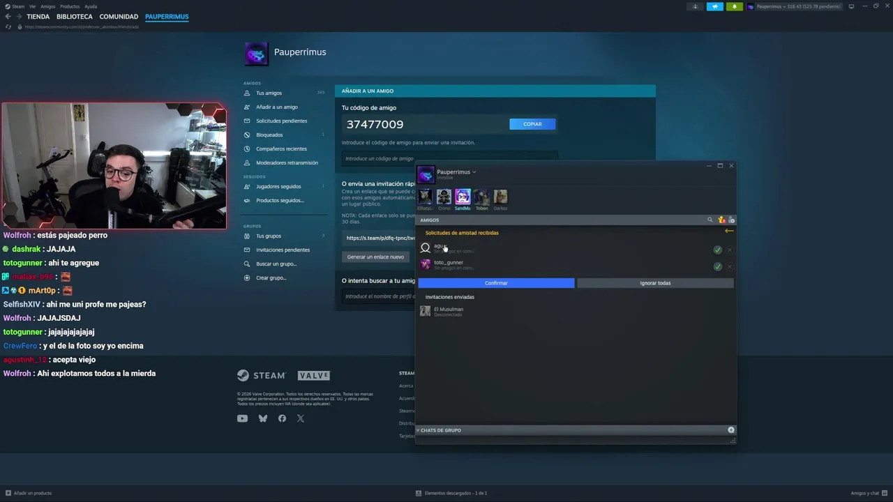Click the Crear grupo plus icon
This screenshot has height=502, width=893.
tap(247, 277)
